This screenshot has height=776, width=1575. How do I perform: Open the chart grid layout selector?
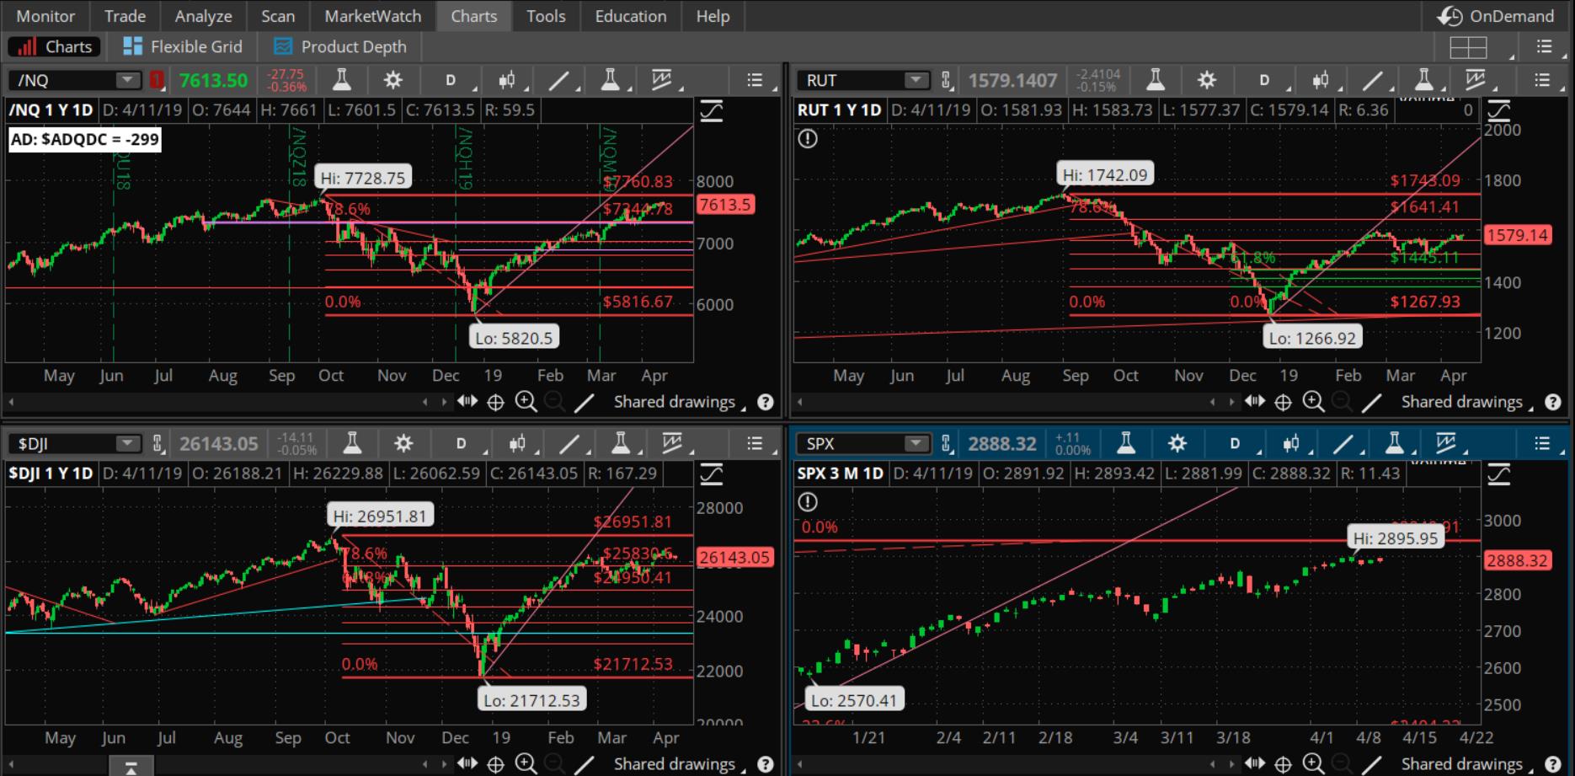pos(1468,47)
